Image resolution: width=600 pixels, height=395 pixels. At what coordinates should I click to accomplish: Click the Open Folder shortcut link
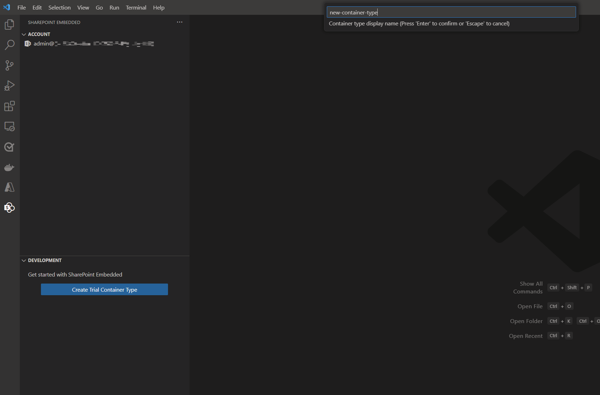(x=526, y=321)
